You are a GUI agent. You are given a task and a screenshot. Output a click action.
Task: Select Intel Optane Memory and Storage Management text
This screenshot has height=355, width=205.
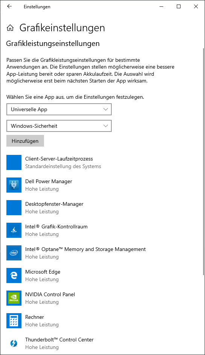85,249
